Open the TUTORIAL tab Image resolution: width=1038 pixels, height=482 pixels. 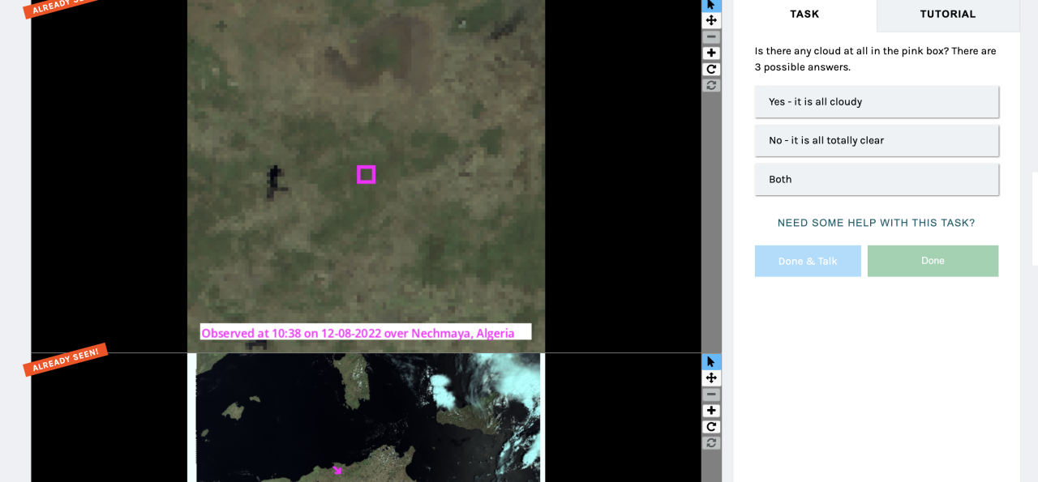point(948,15)
